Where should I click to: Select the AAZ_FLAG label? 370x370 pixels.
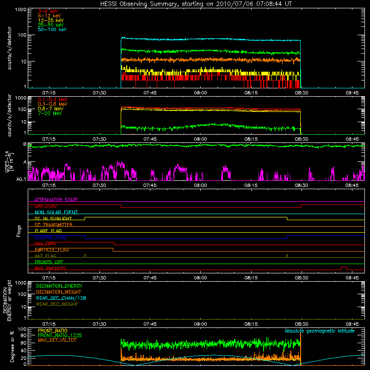coord(45,256)
